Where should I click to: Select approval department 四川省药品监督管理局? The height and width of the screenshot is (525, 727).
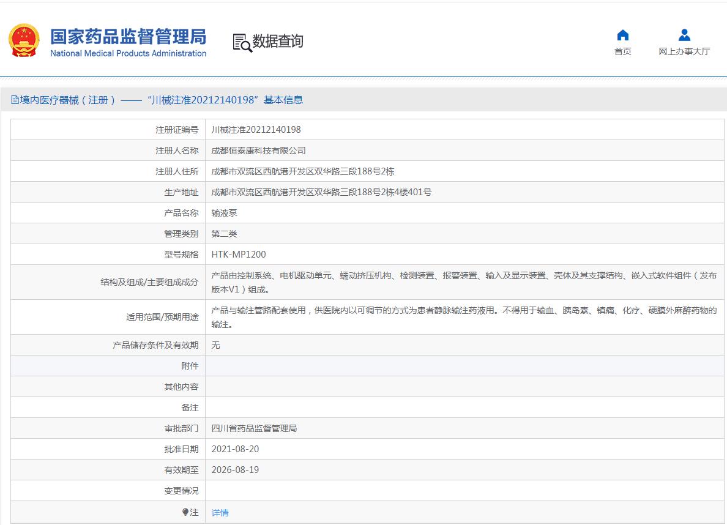click(254, 428)
